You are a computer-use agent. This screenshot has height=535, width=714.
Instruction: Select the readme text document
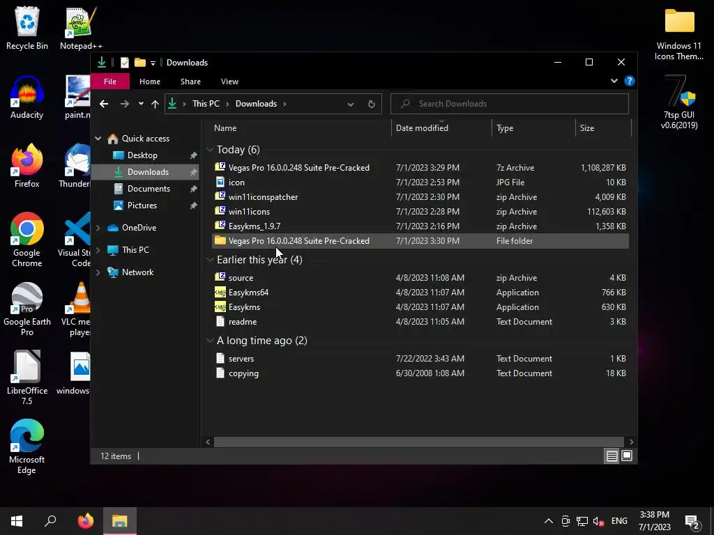[420, 321]
